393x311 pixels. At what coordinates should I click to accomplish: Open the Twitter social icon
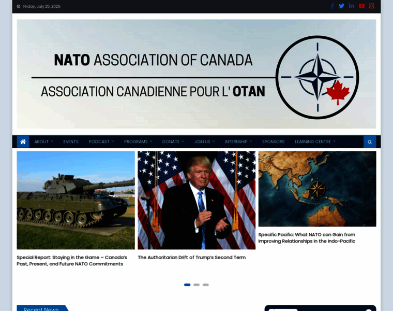(x=341, y=6)
